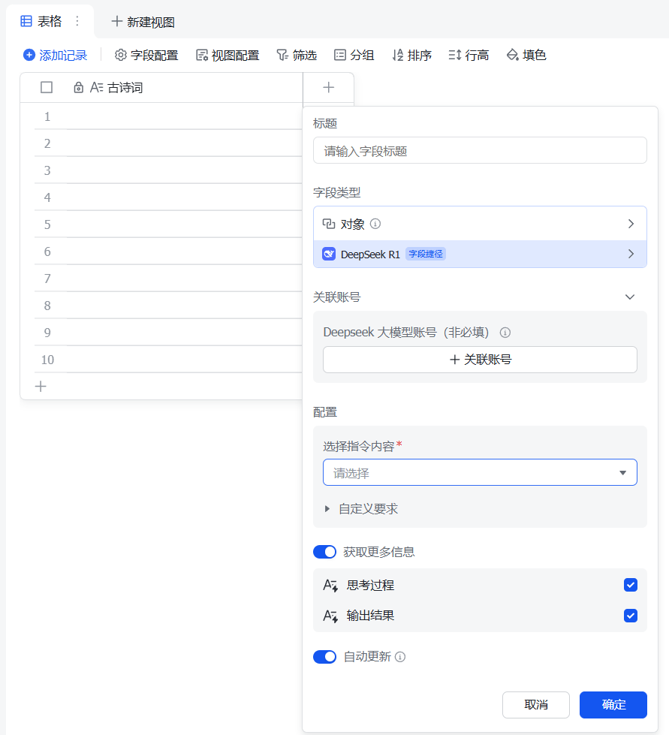The height and width of the screenshot is (735, 669).
Task: Click the + 关联账号 button
Action: 480,360
